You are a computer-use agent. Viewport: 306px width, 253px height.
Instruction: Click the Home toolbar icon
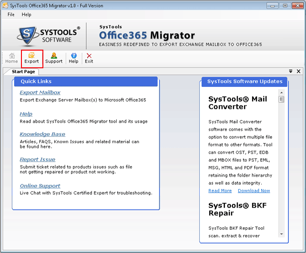11,58
